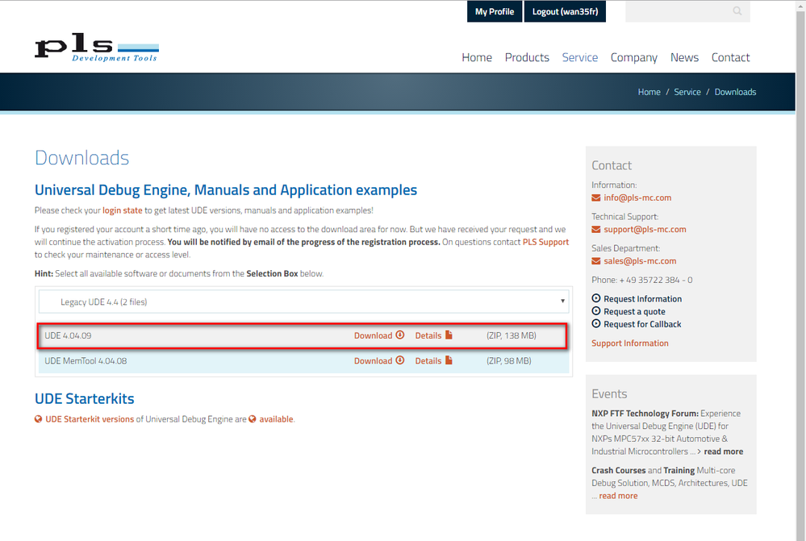Screen dimensions: 806x541
Task: Click read more for NXP FTF event
Action: [x=723, y=452]
